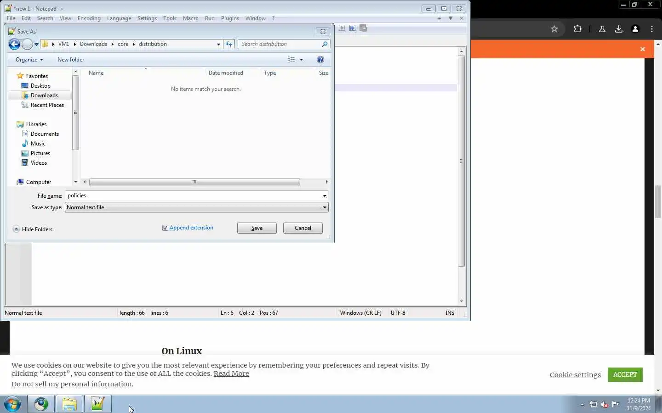
Task: Open the view options dropdown arrow
Action: [x=302, y=60]
